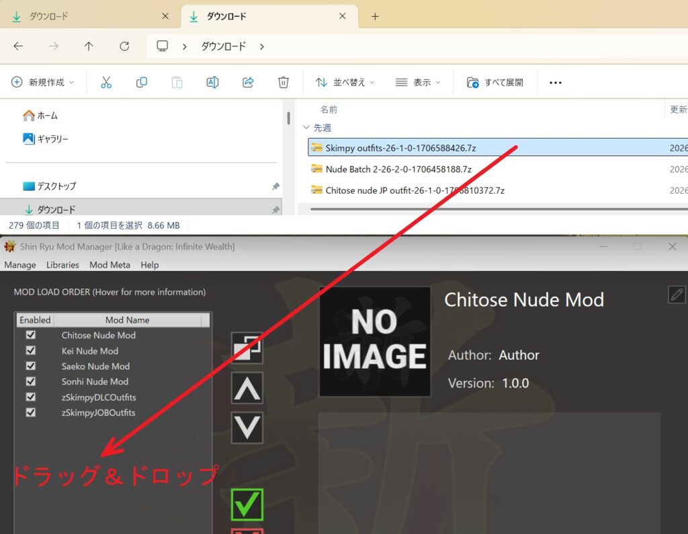Move selected mod down with the down arrow
The height and width of the screenshot is (534, 688).
click(x=247, y=428)
